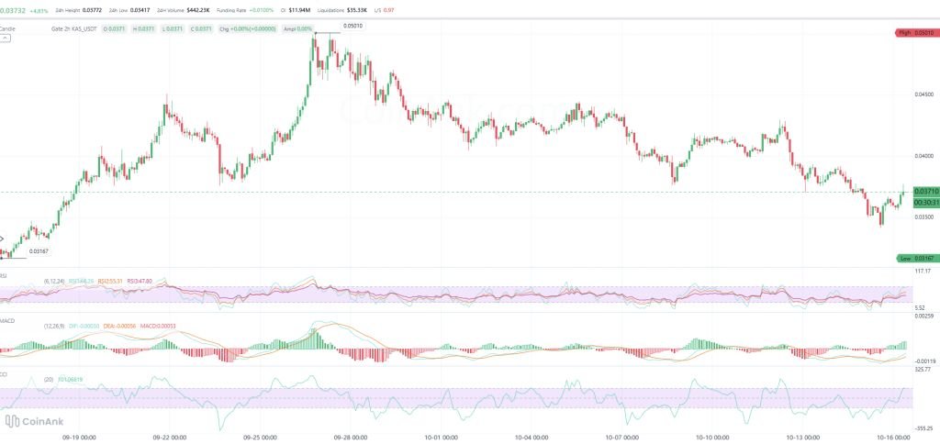The width and height of the screenshot is (940, 444).
Task: Click the Open value O 0.0371 legend
Action: pyautogui.click(x=113, y=28)
